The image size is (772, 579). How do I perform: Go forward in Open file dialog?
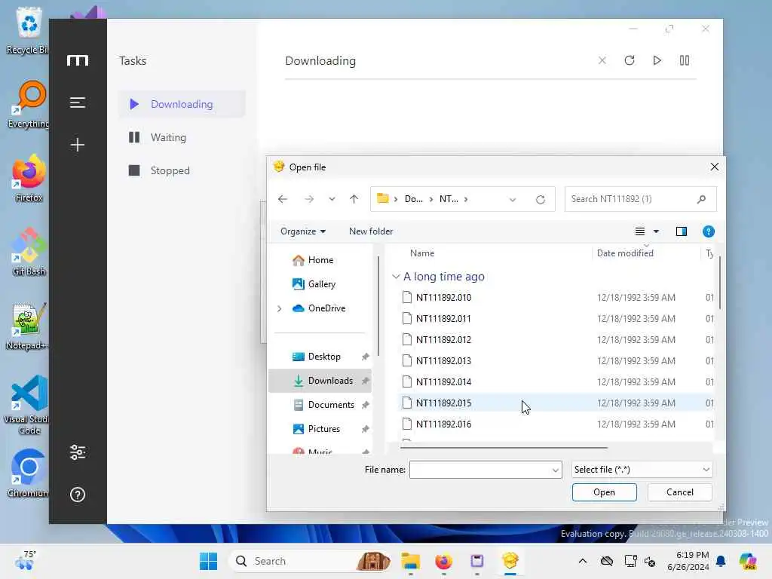(x=308, y=199)
